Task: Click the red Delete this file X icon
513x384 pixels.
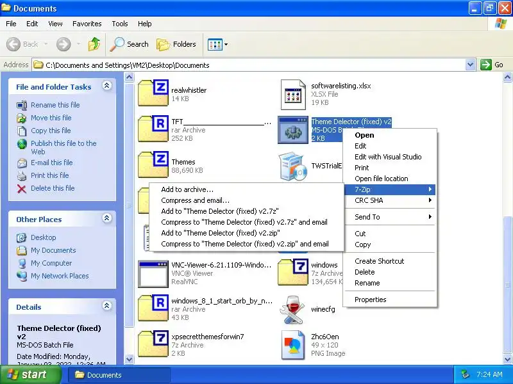Action: point(22,189)
